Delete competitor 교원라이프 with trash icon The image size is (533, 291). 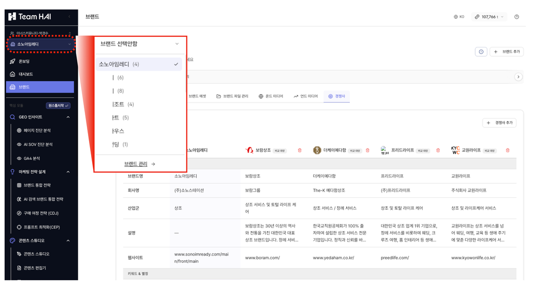click(507, 150)
